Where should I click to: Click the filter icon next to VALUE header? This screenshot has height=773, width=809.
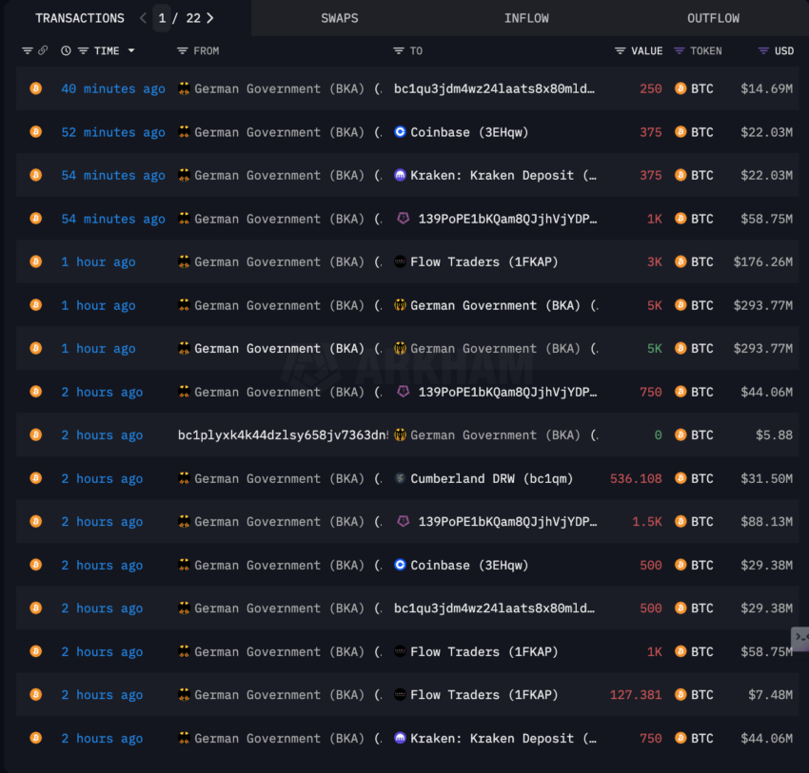click(x=621, y=51)
